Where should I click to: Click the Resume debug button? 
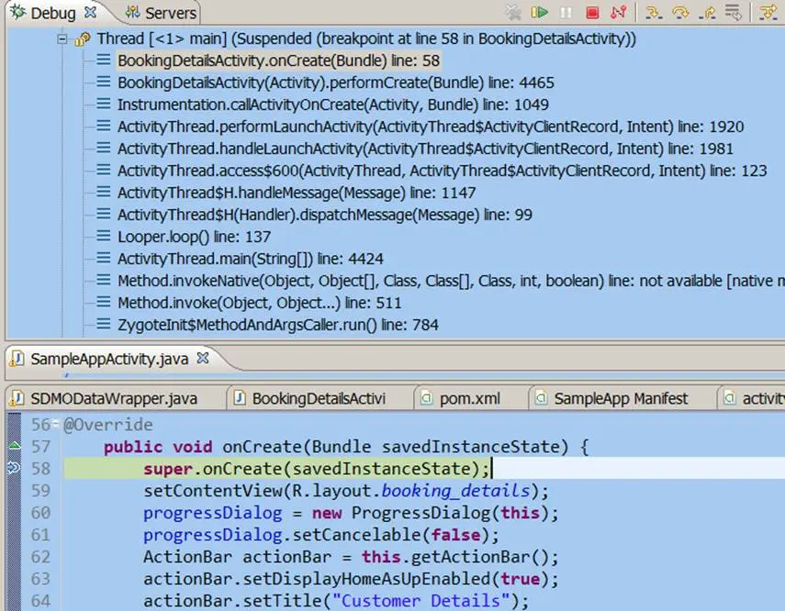point(539,12)
